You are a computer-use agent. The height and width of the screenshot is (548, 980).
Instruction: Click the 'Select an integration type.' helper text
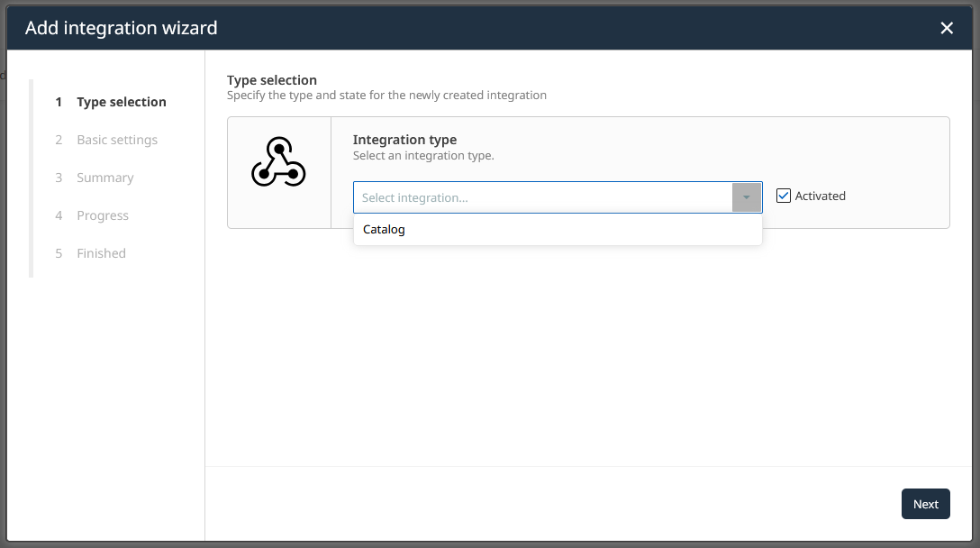click(x=423, y=155)
